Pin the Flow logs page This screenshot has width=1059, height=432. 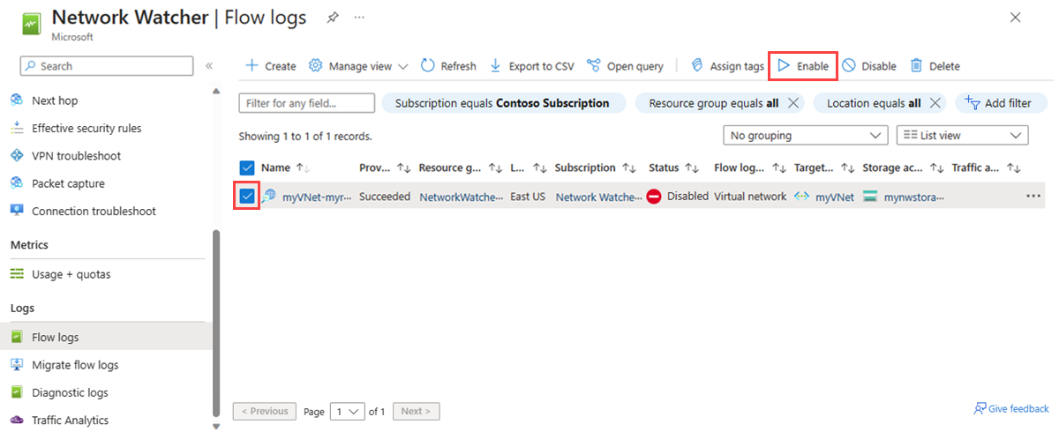click(x=331, y=17)
